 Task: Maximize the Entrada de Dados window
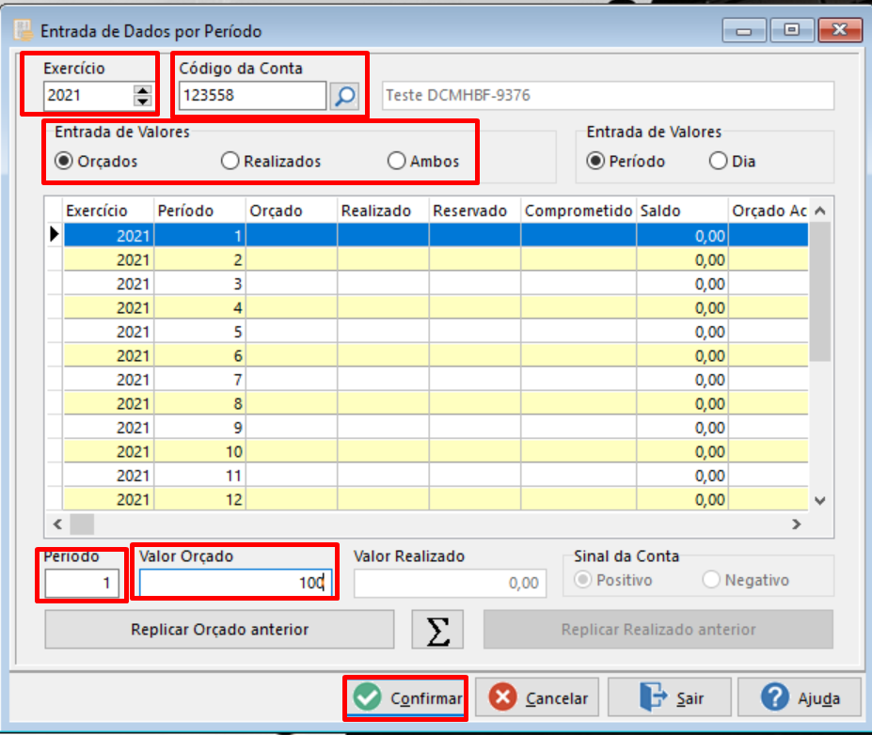(x=792, y=31)
